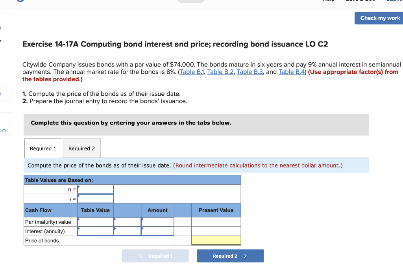Image resolution: width=403 pixels, height=264 pixels.
Task: Click Amount field for Par (maturity) value
Action: 157,221
